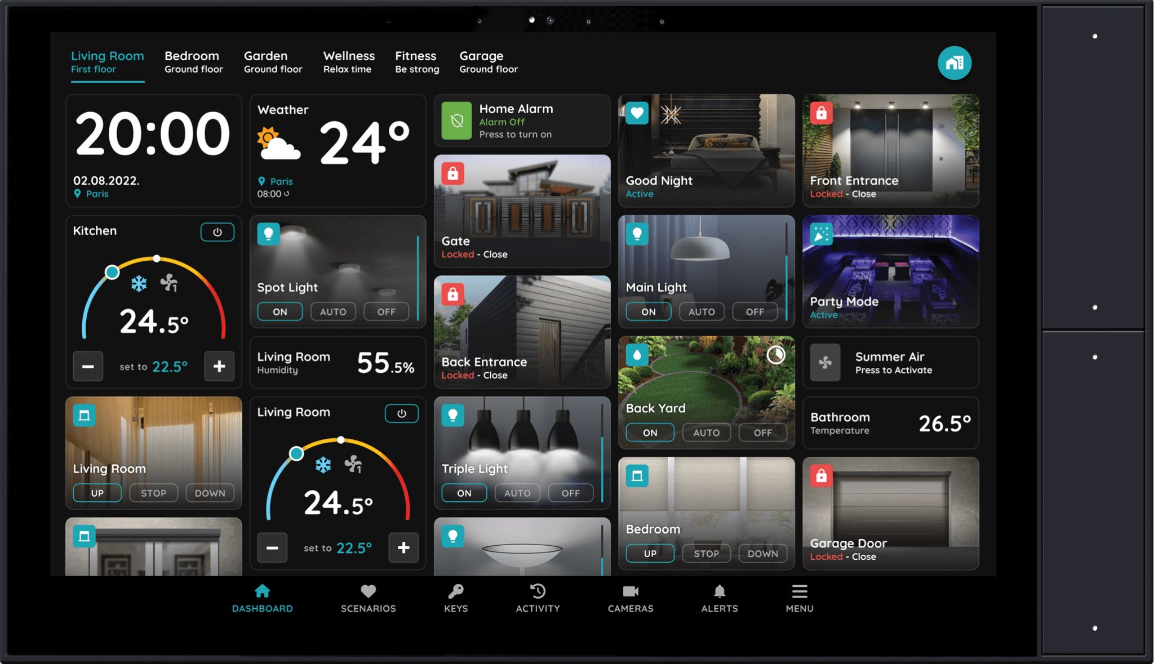1154x664 pixels.
Task: Tap the Home Alarm shield icon
Action: [456, 121]
